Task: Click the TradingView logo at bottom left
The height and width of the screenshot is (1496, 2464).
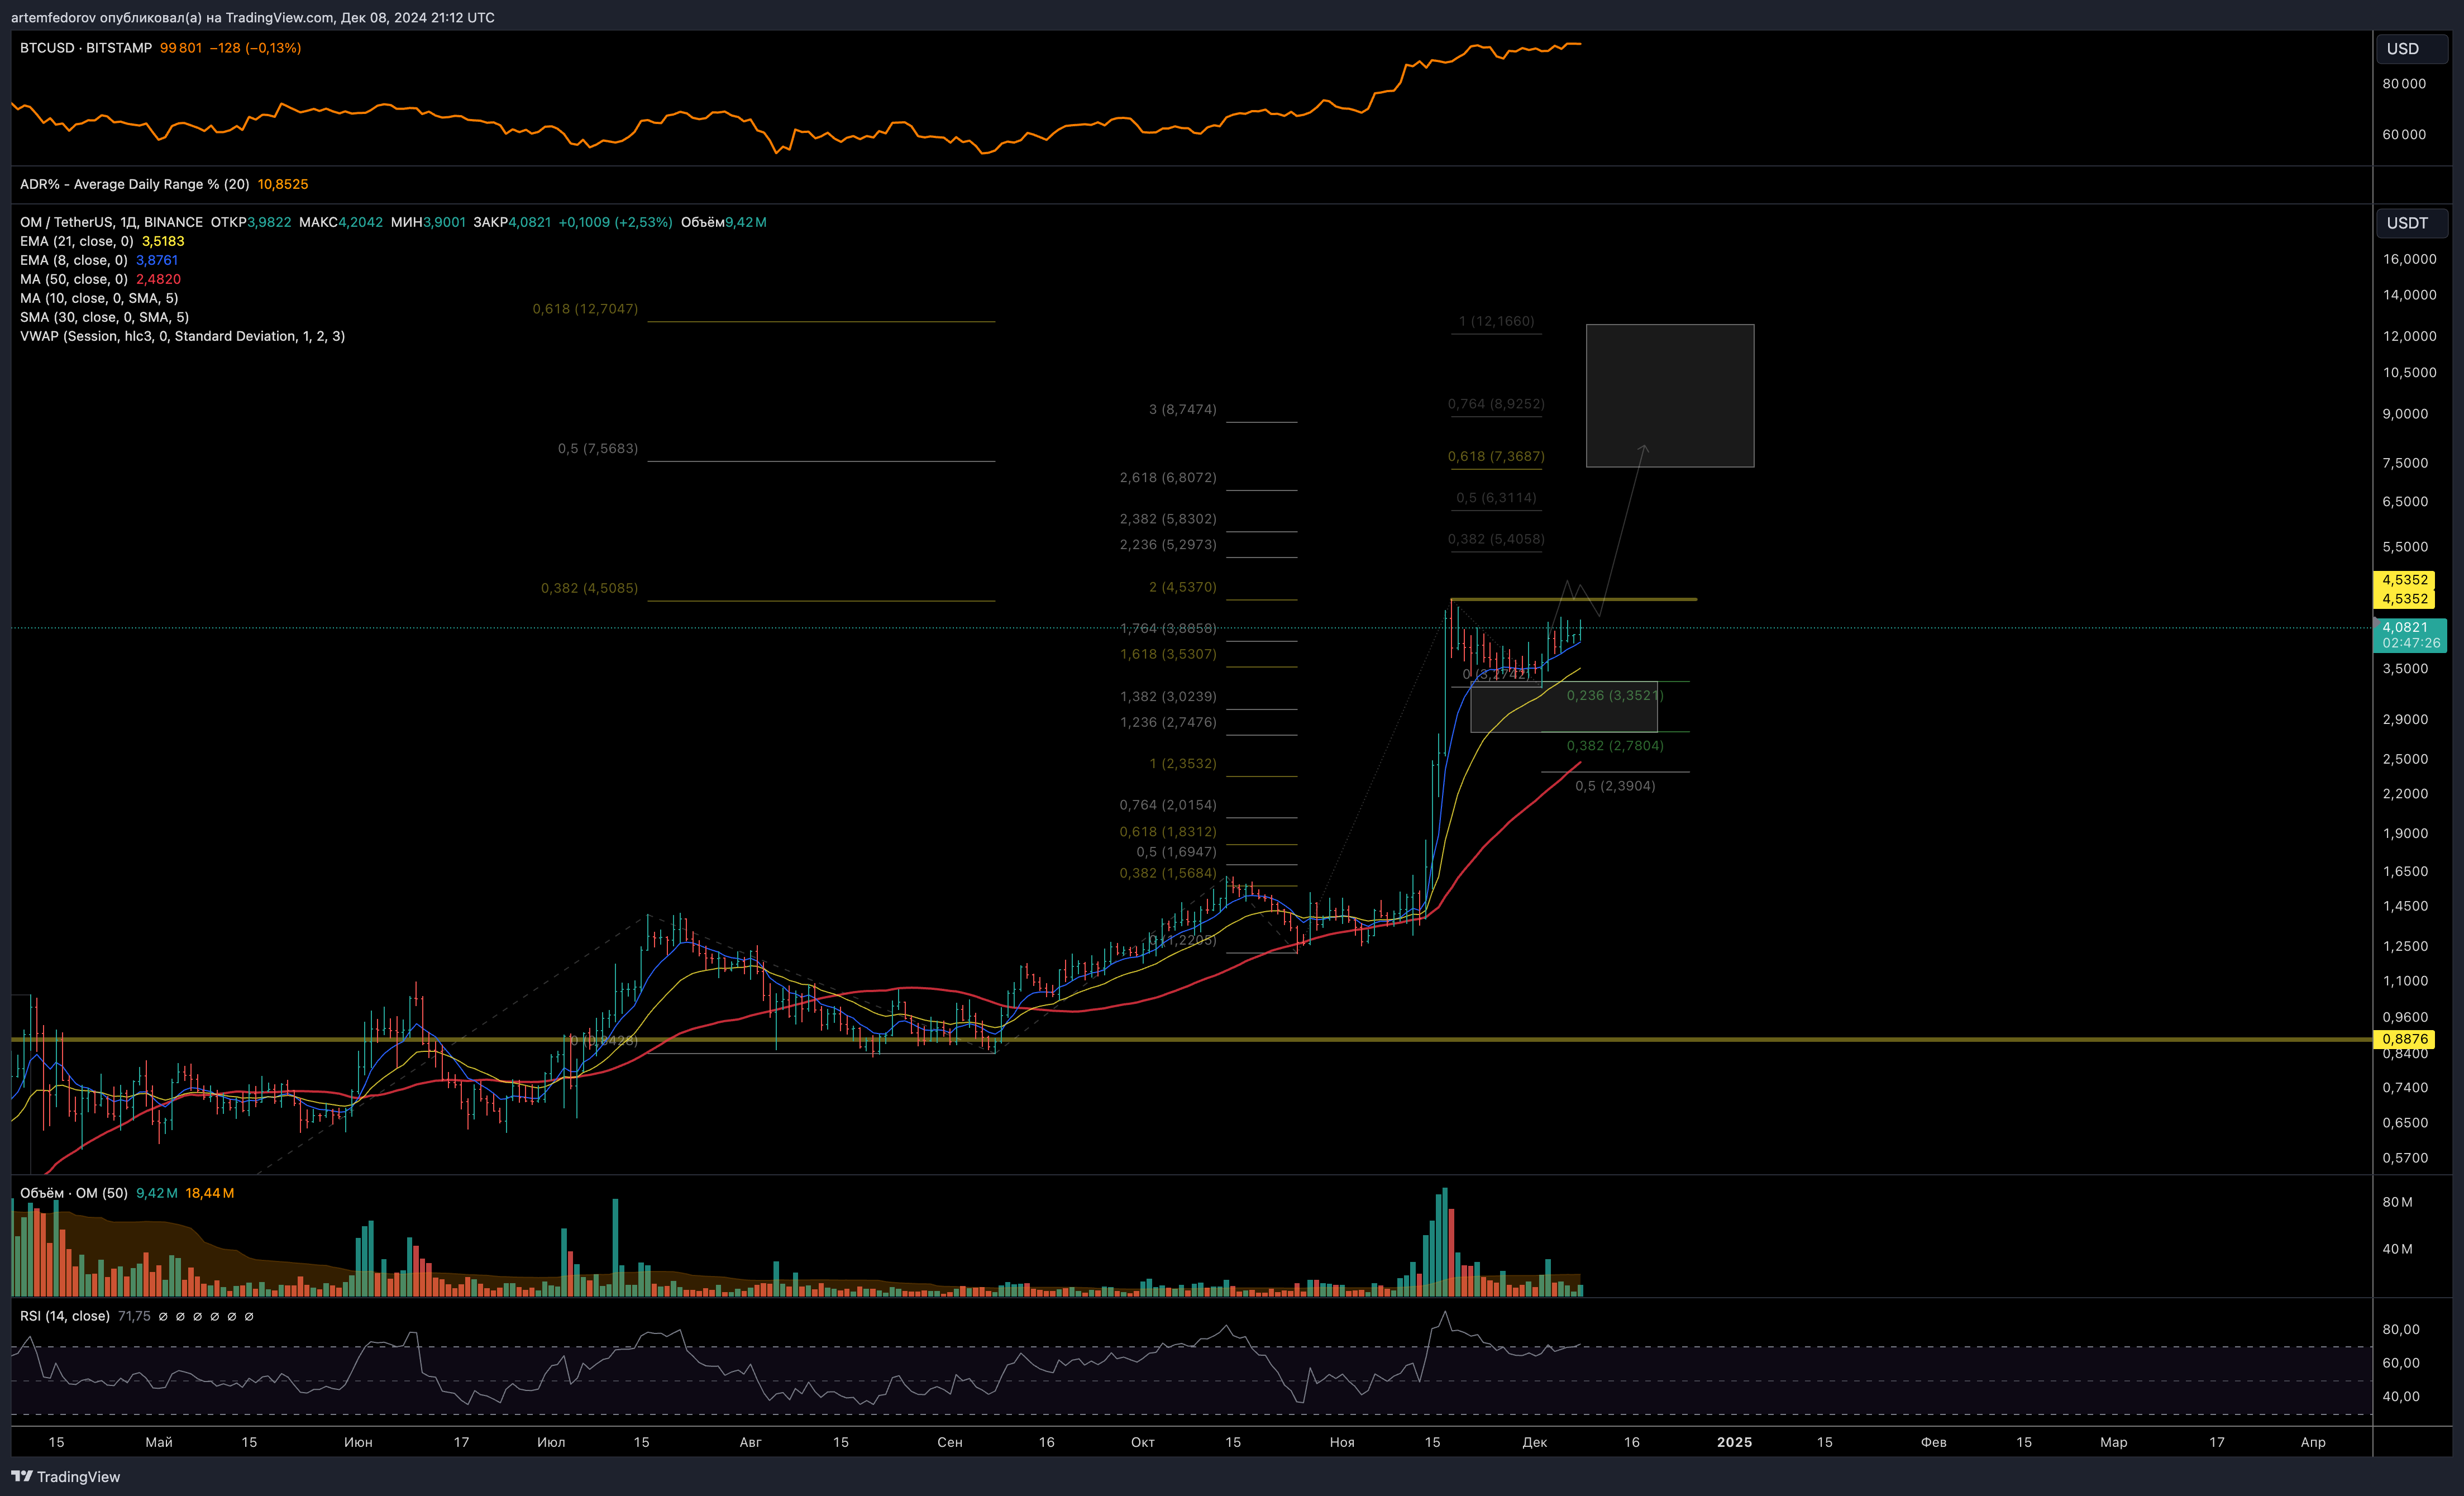Action: (66, 1477)
